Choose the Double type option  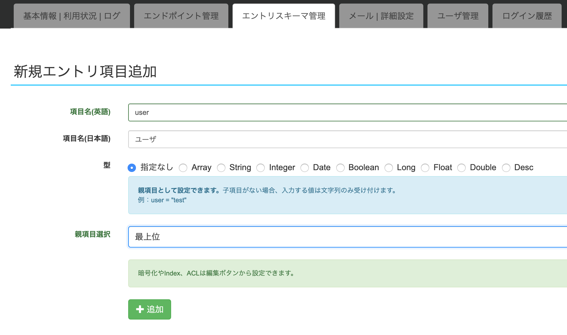(461, 168)
